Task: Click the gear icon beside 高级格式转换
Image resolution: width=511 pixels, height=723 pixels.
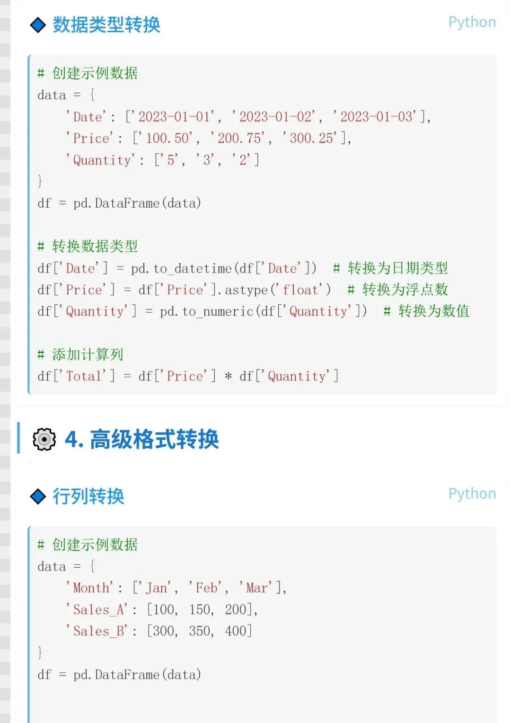Action: [44, 439]
